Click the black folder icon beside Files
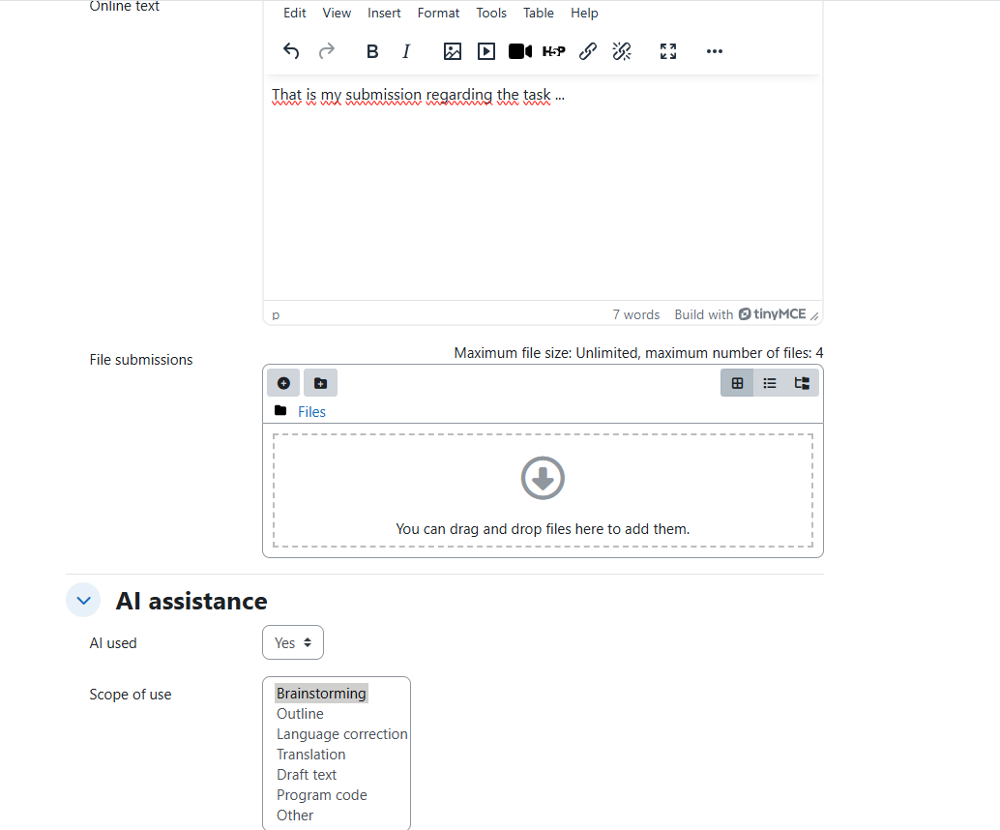The image size is (1000, 830). [280, 411]
